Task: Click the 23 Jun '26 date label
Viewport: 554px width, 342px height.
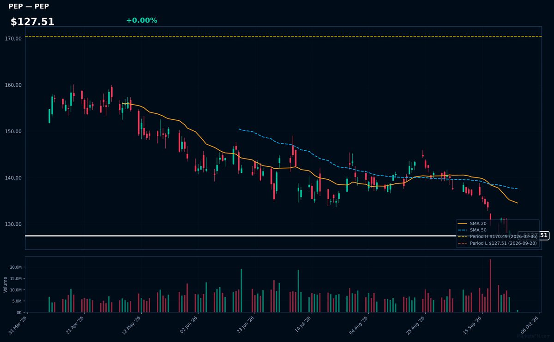Action: tap(247, 324)
